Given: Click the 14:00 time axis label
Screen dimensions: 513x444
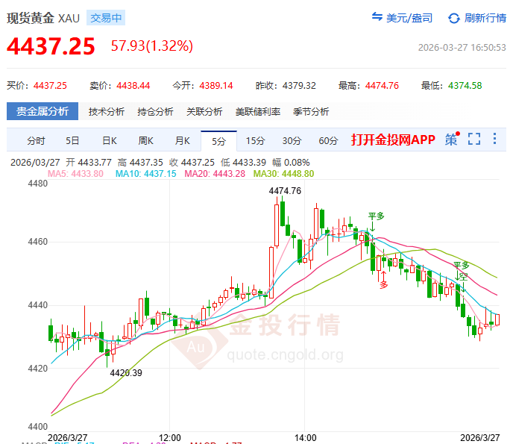Looking at the screenshot, I should (x=305, y=438).
